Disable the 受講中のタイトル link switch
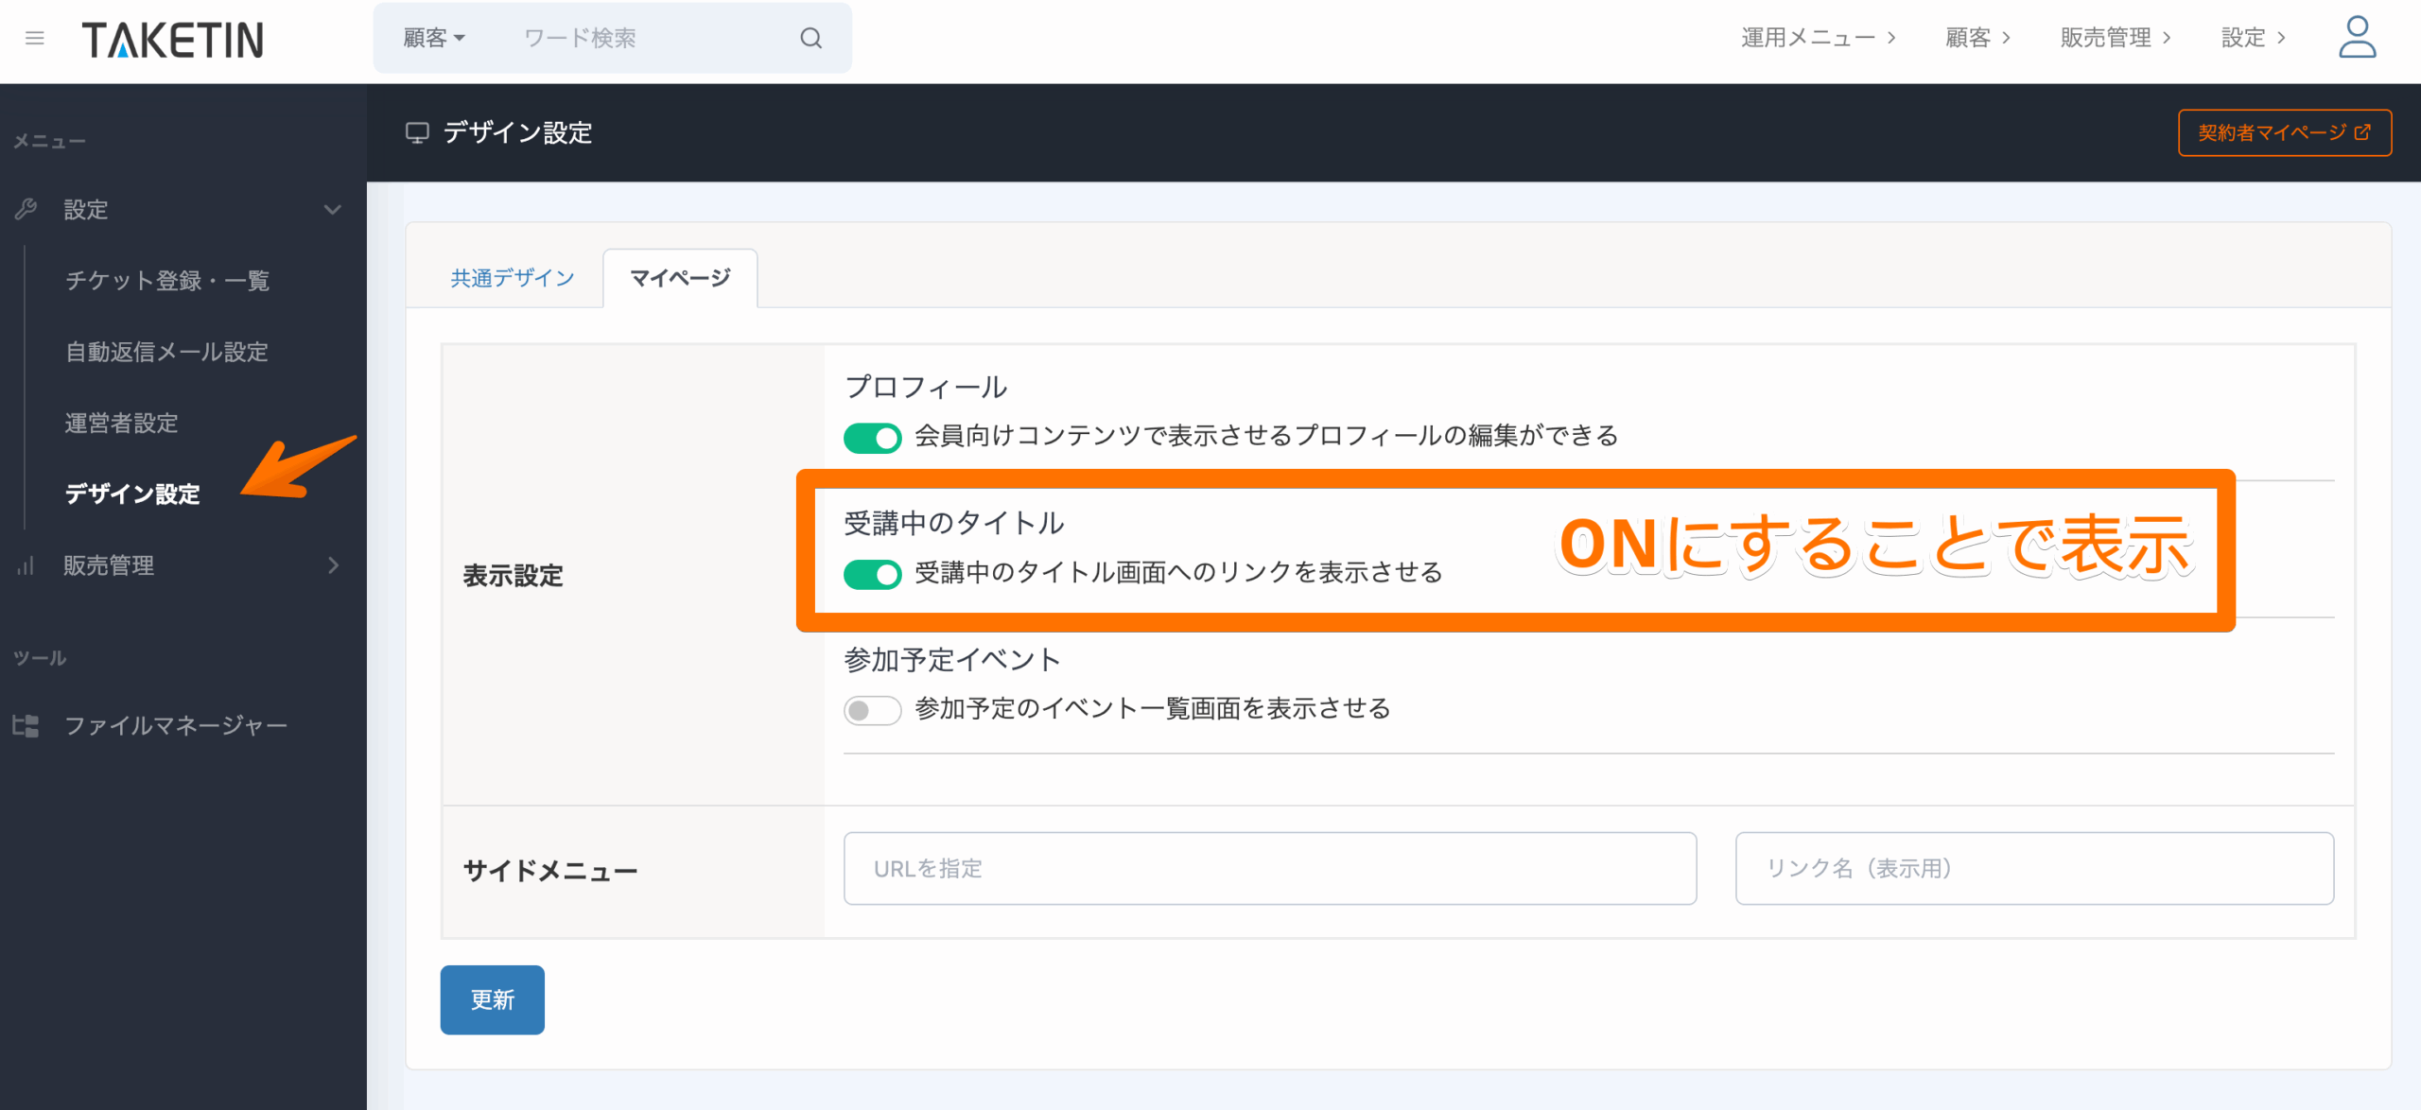 (x=872, y=574)
